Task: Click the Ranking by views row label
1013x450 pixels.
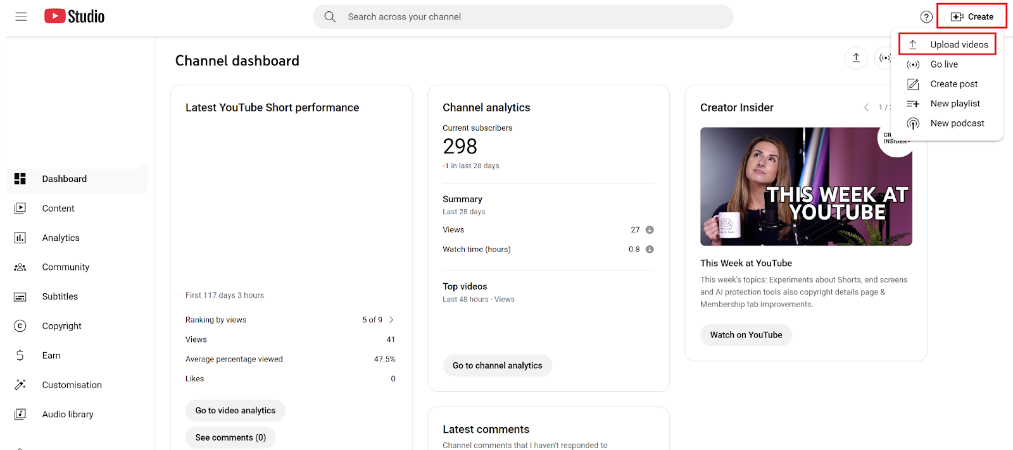Action: pyautogui.click(x=216, y=320)
